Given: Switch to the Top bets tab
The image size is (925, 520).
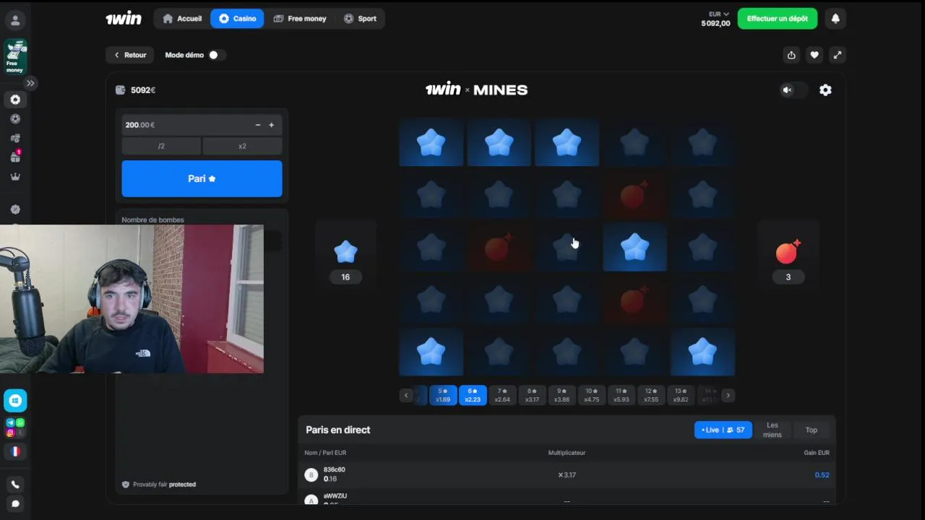Looking at the screenshot, I should (812, 430).
